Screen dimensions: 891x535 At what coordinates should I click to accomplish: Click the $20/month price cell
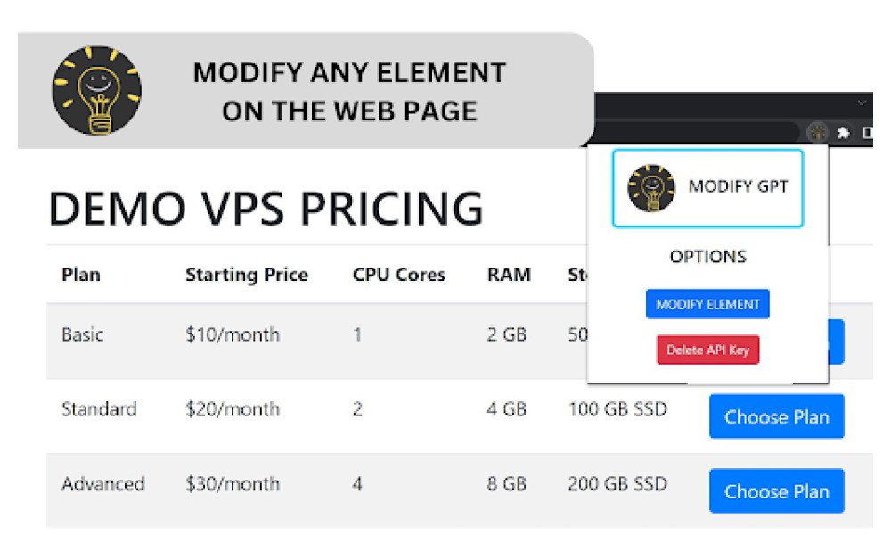pos(233,408)
